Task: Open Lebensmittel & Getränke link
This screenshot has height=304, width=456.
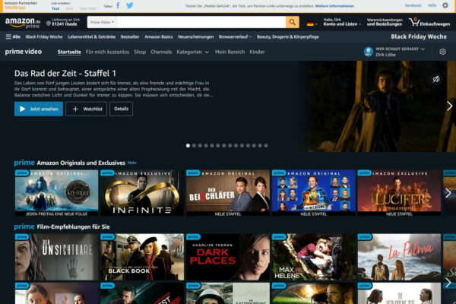Action: coord(92,36)
